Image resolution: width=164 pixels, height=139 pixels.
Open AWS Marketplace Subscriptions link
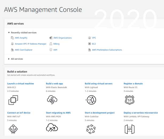107,50
